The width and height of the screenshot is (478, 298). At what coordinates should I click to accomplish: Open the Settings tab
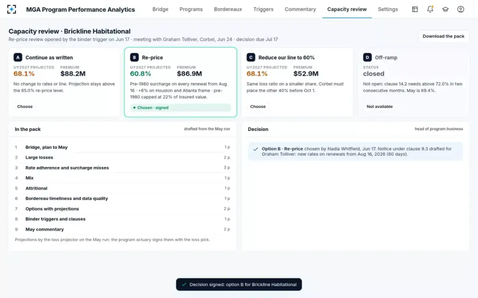(x=388, y=9)
